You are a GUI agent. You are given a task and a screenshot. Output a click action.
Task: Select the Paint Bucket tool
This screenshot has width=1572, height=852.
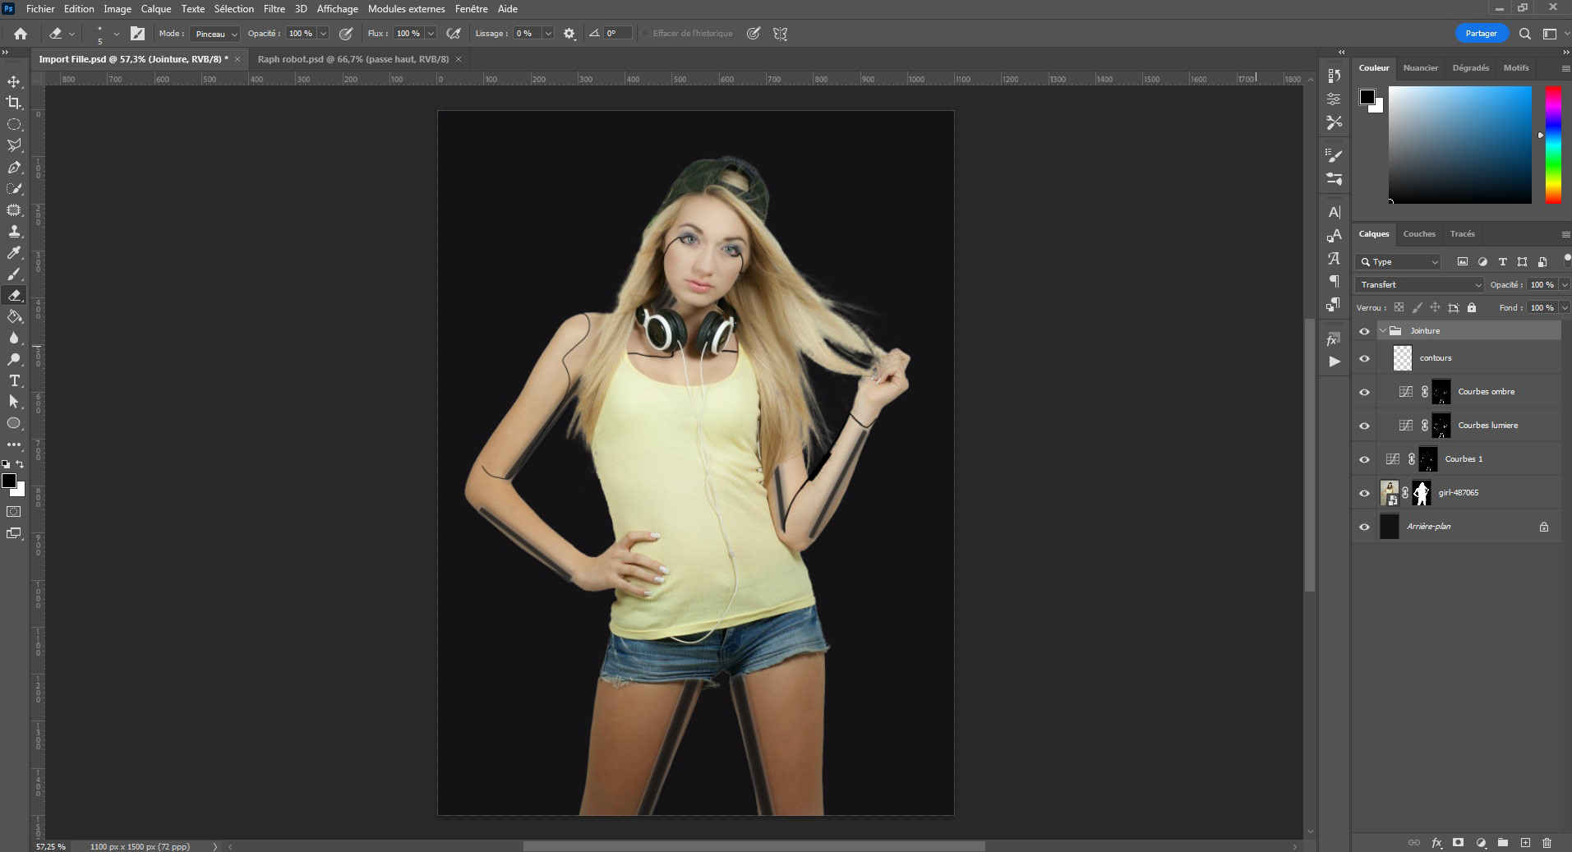point(14,317)
